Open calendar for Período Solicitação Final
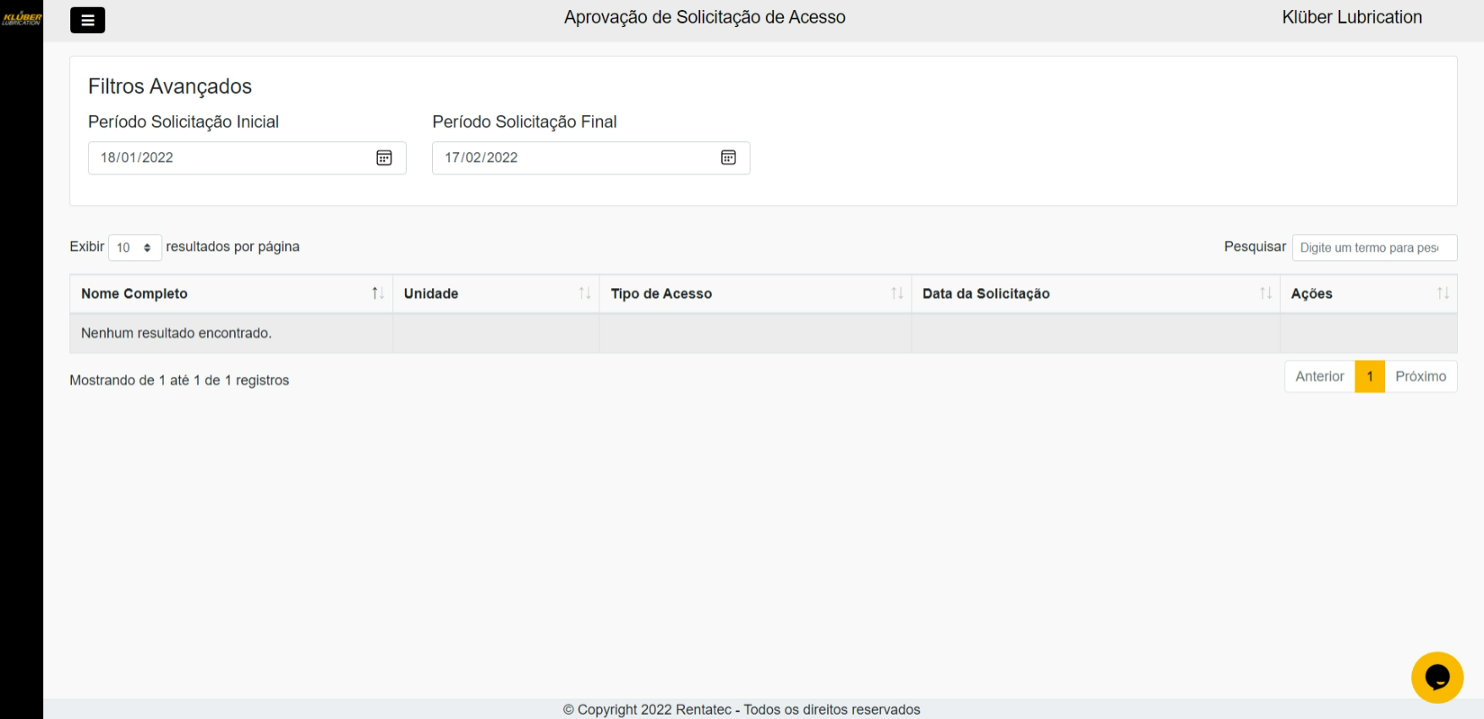 (x=728, y=158)
